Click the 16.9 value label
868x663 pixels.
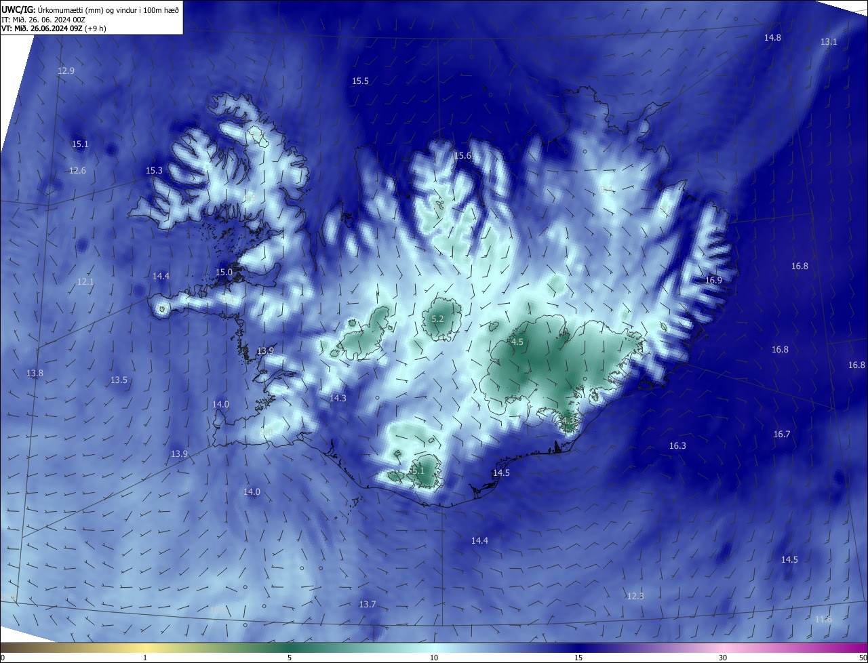[x=713, y=281]
